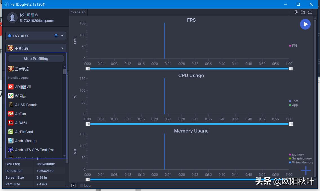320x191 pixels.
Task: Click the AcFun app name
Action: pos(20,114)
